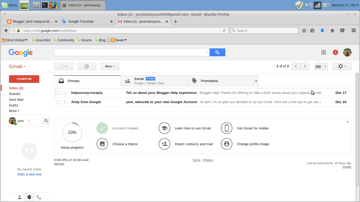This screenshot has height=202, width=360.
Task: Open a new browser tab
Action: point(176,22)
